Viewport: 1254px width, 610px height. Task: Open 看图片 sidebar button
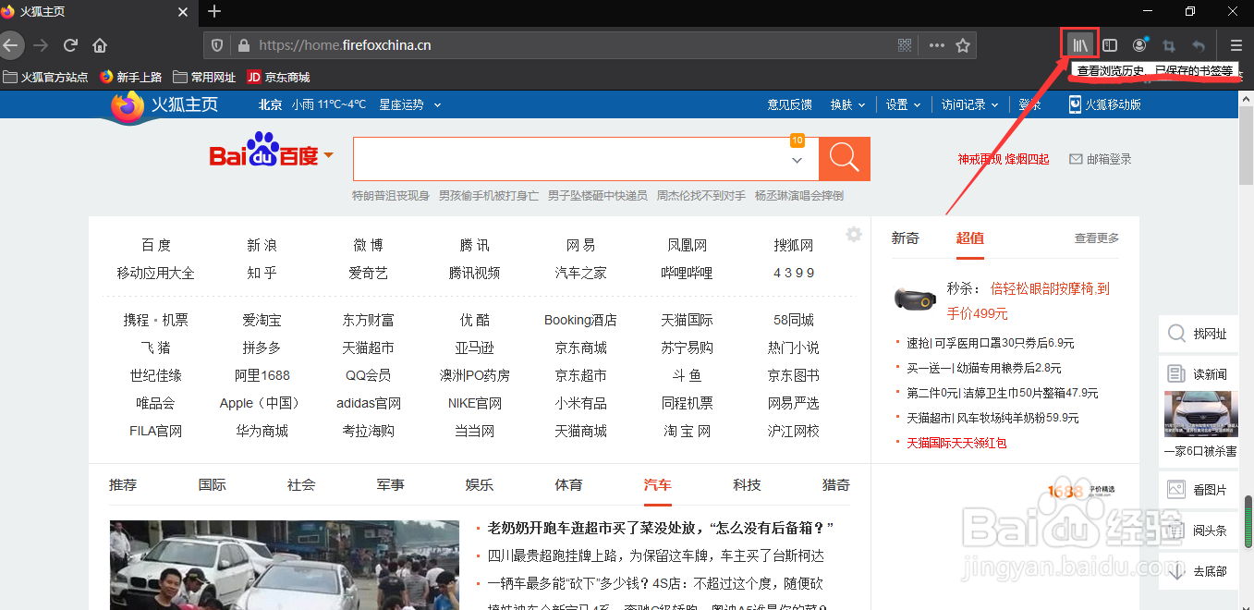pyautogui.click(x=1199, y=490)
